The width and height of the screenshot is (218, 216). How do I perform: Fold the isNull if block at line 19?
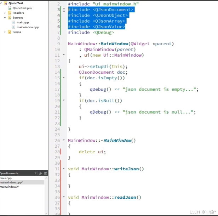click(64, 100)
